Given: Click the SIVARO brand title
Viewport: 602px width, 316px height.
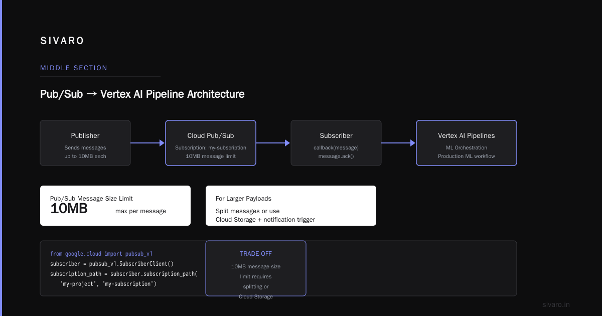Looking at the screenshot, I should point(62,41).
